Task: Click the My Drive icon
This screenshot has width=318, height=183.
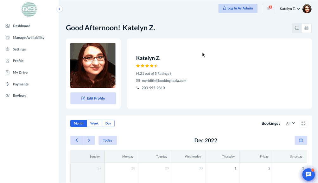Action: [8, 72]
